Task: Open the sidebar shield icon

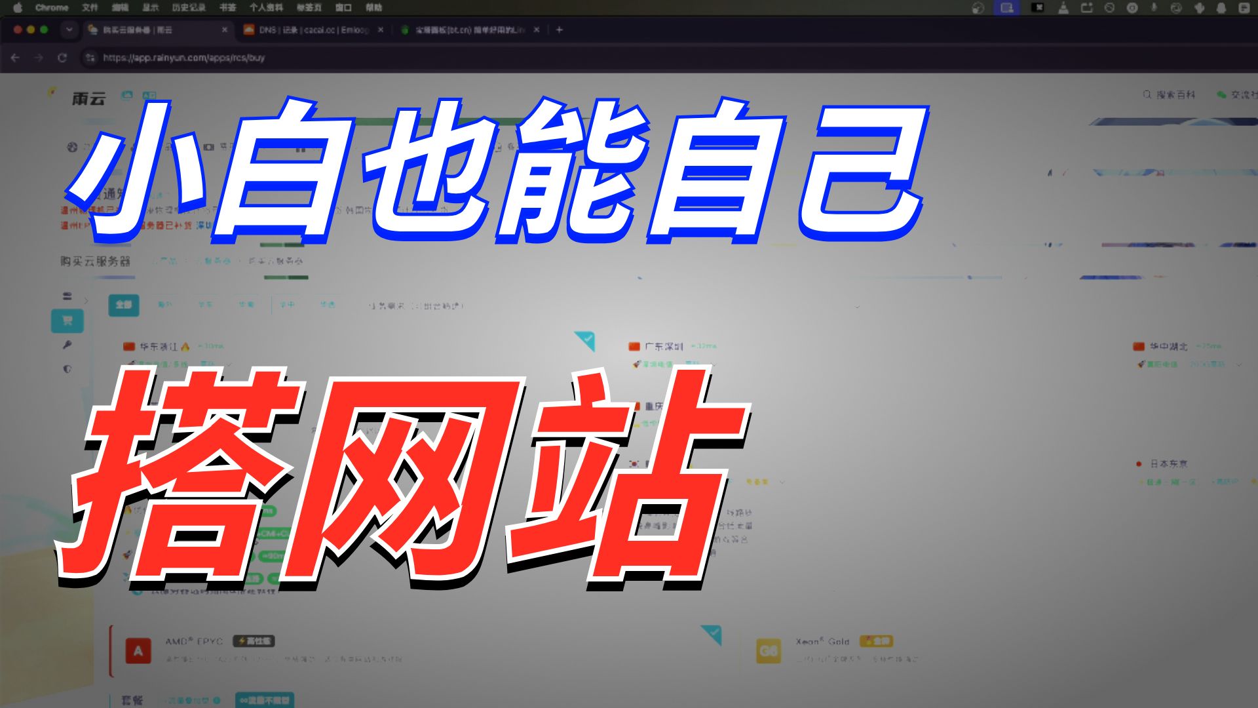Action: point(67,369)
